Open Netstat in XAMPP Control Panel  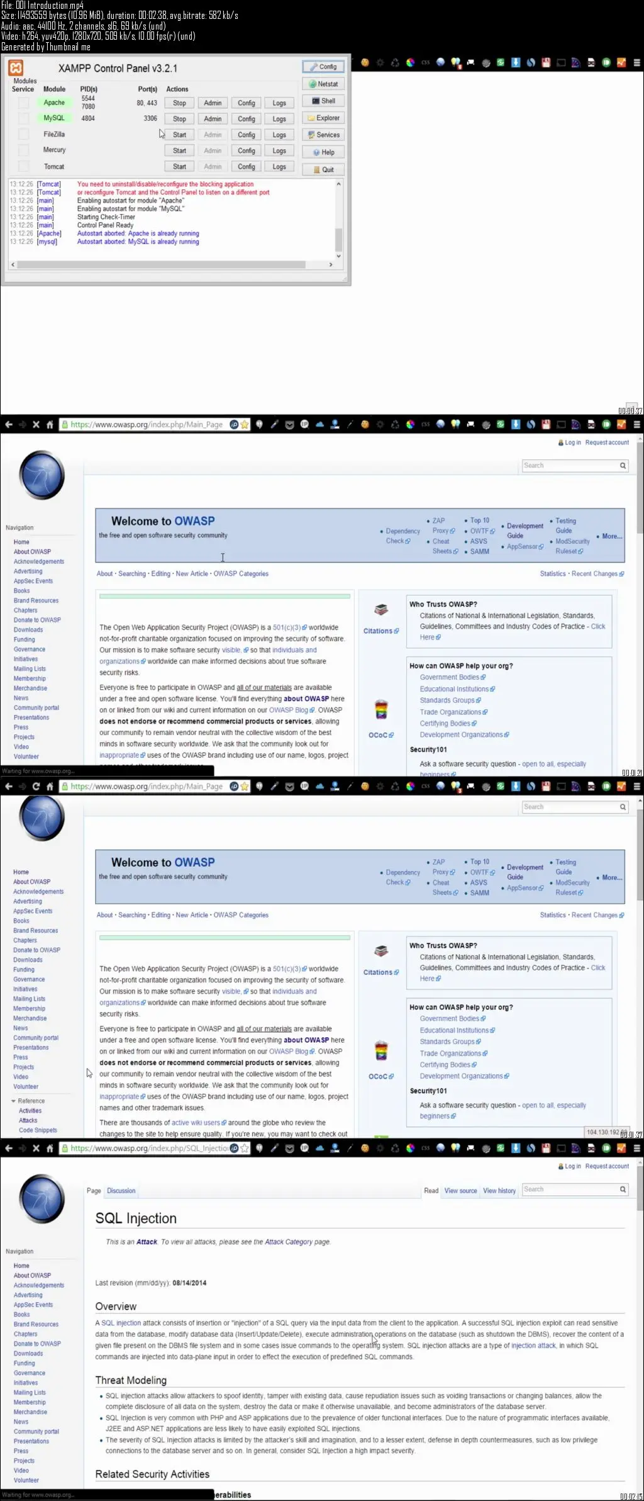tap(323, 84)
